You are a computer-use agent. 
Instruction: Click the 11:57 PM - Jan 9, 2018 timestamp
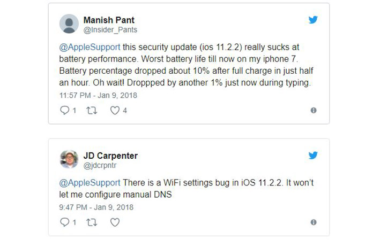pos(99,96)
